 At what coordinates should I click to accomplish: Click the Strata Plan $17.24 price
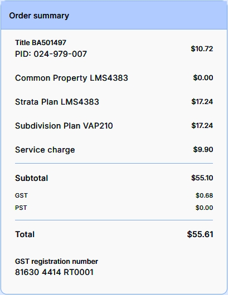(202, 102)
